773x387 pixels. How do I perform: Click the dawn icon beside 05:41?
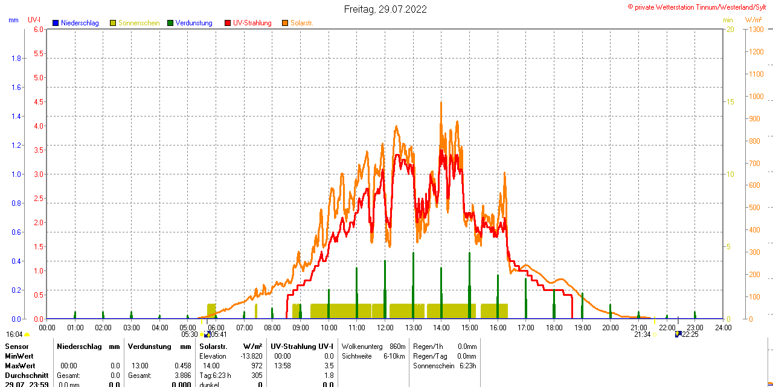click(x=207, y=334)
